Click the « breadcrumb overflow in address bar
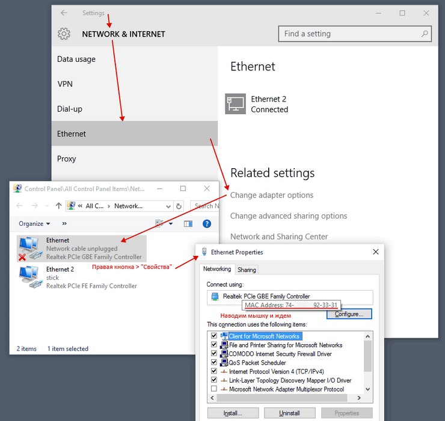This screenshot has height=421, width=445. (81, 206)
